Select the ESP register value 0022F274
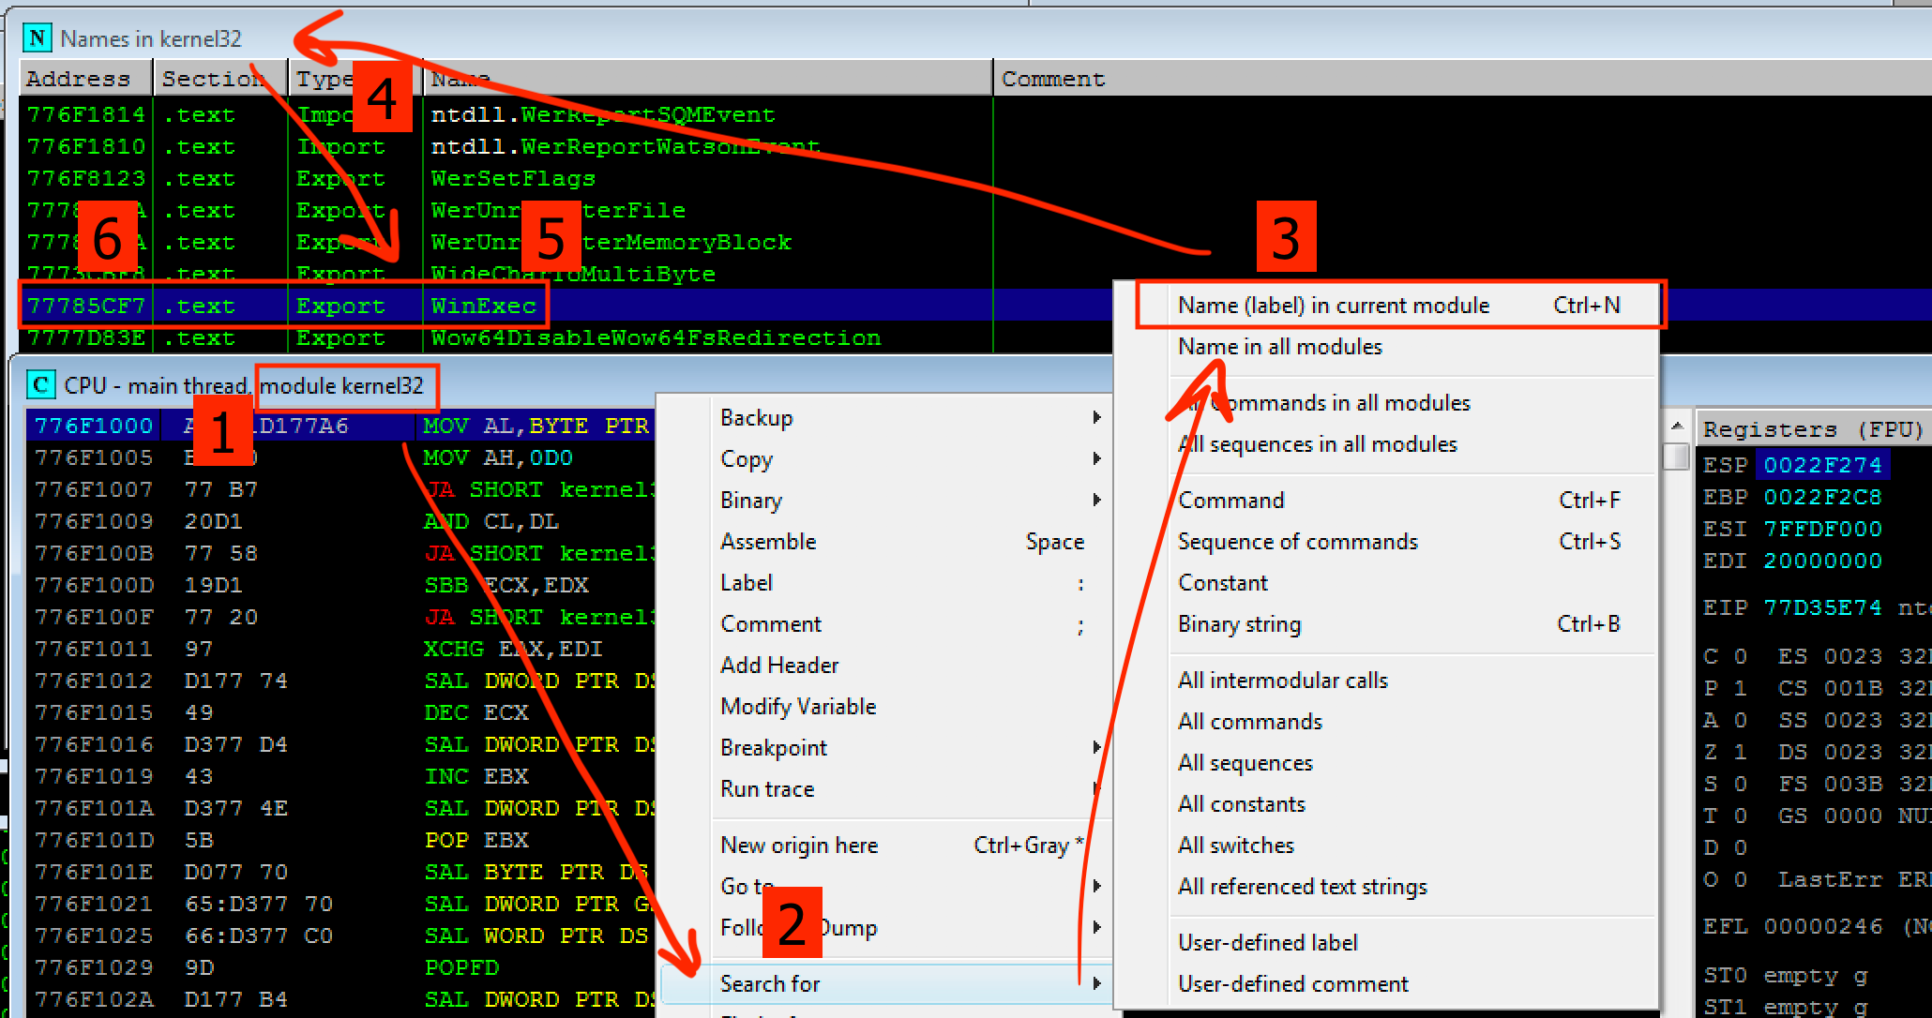1932x1018 pixels. click(1822, 463)
